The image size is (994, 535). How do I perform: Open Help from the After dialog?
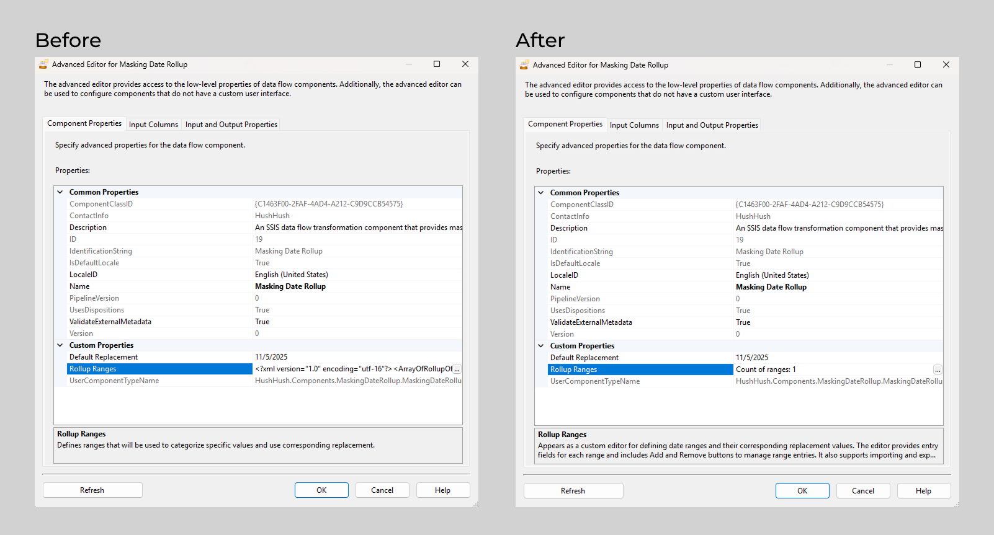point(923,491)
